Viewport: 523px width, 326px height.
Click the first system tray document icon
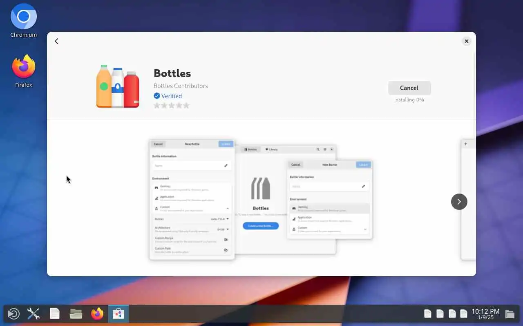tap(428, 314)
